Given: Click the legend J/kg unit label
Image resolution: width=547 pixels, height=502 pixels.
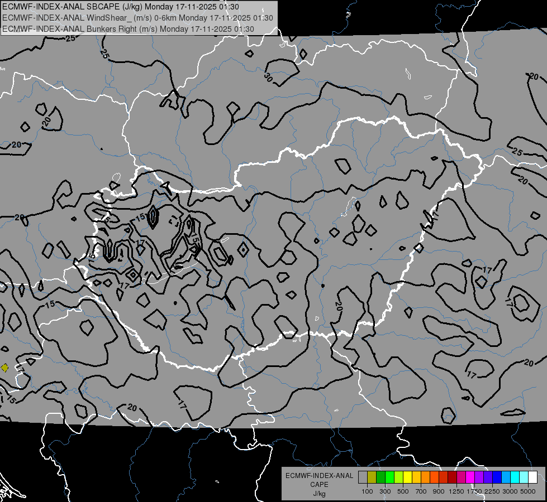Looking at the screenshot, I should point(319,494).
